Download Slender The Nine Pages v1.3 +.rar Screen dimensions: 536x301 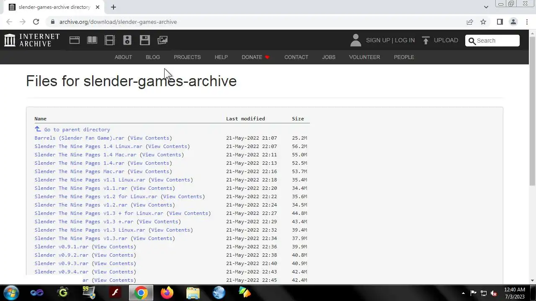tap(84, 222)
